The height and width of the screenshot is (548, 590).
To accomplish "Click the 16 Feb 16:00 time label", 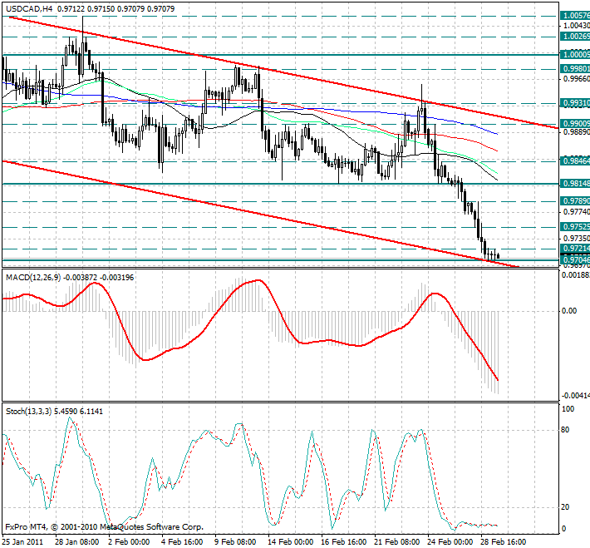I will click(344, 541).
